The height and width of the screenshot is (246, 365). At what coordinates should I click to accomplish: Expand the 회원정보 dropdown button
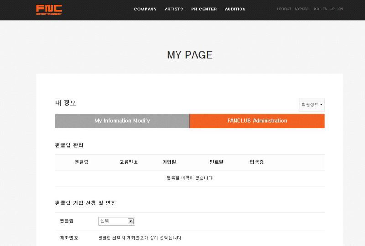(312, 105)
